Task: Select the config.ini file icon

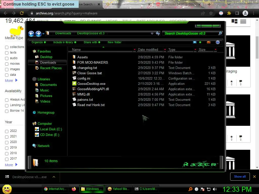Action: pyautogui.click(x=74, y=78)
